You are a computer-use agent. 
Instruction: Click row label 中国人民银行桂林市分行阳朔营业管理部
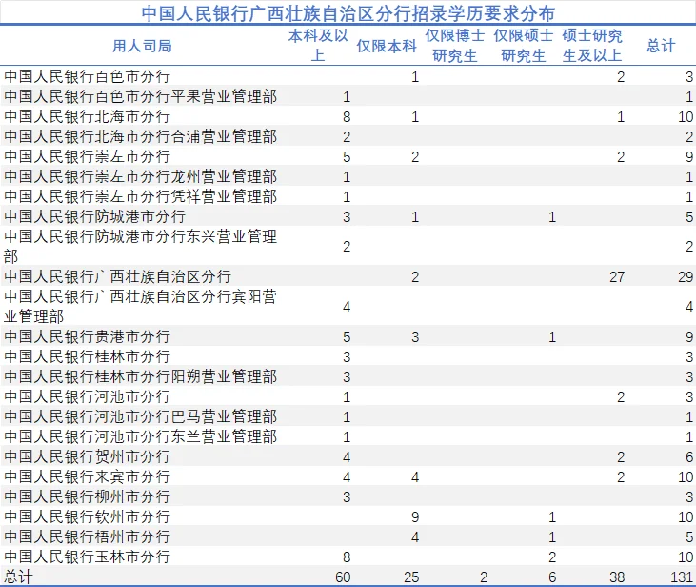coord(140,376)
